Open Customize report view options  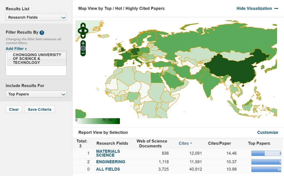(267, 132)
